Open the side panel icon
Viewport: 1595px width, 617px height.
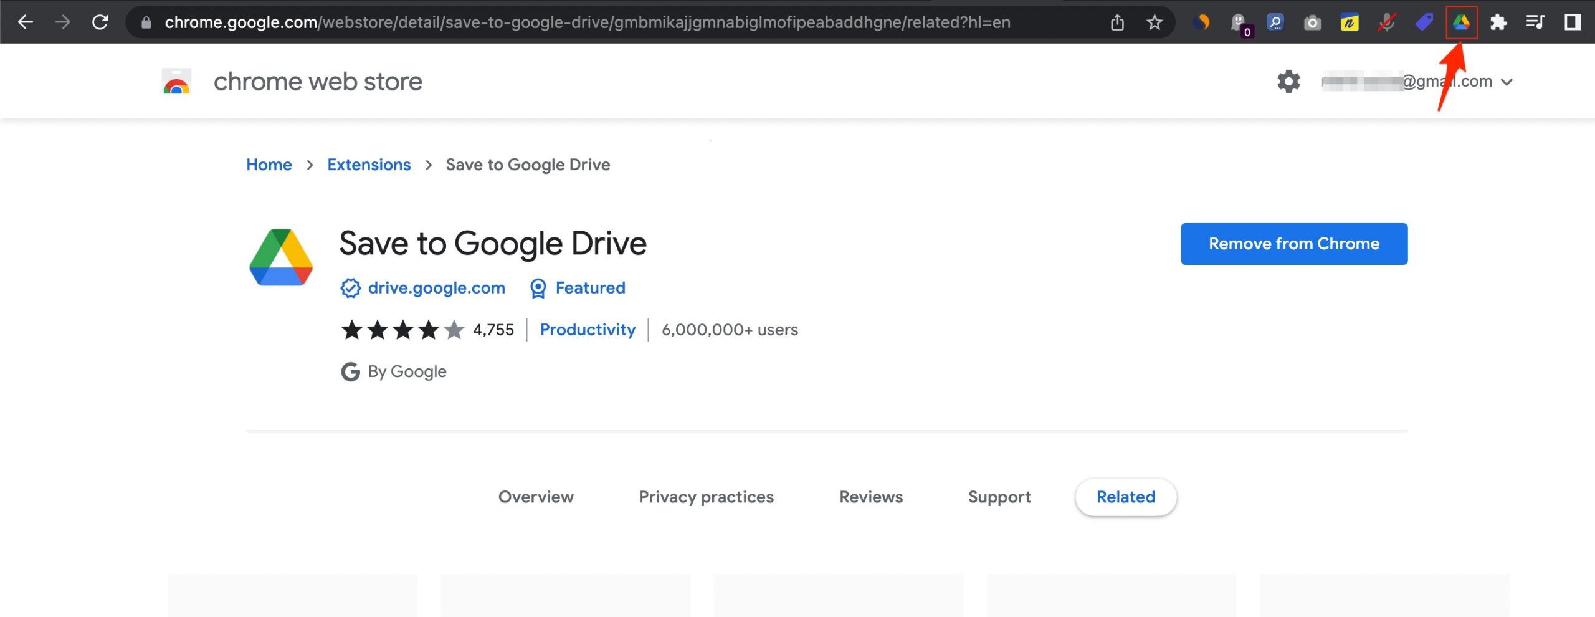(x=1571, y=22)
